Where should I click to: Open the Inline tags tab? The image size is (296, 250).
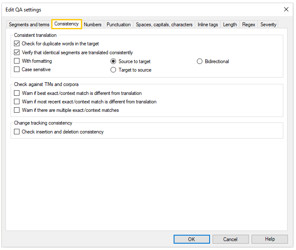pos(207,25)
